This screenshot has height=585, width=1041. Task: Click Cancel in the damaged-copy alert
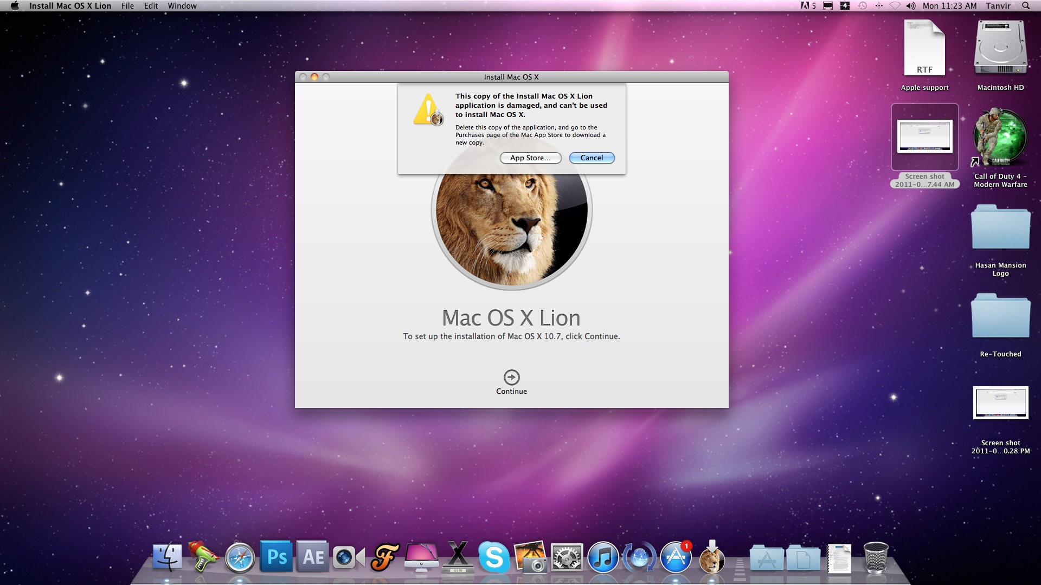[592, 158]
